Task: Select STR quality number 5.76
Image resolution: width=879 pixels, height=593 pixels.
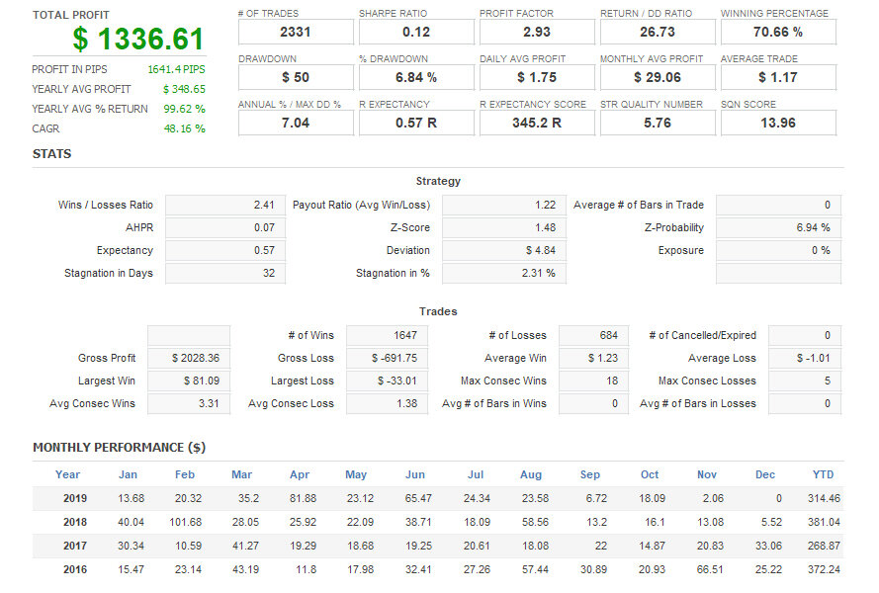Action: [x=657, y=123]
